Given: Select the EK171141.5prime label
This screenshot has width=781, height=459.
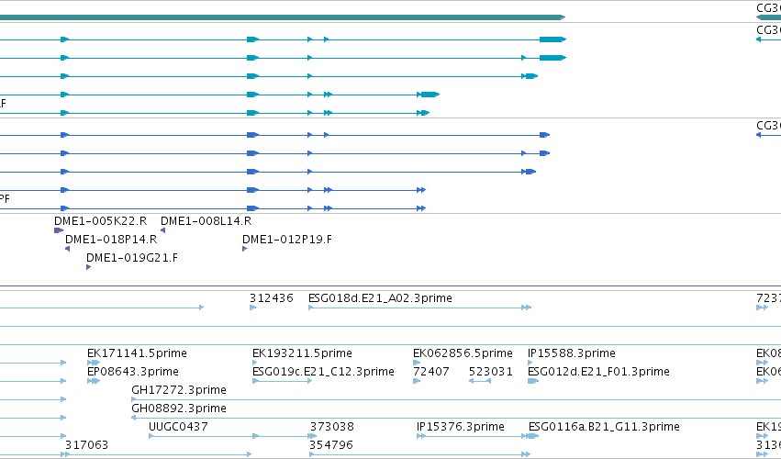Looking at the screenshot, I should pyautogui.click(x=137, y=353).
